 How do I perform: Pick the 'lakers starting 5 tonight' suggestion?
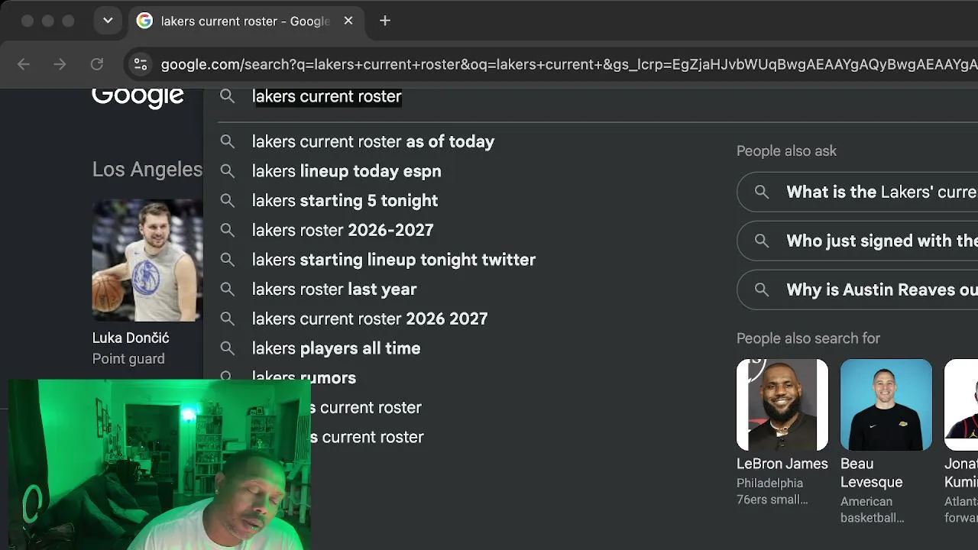pyautogui.click(x=345, y=201)
